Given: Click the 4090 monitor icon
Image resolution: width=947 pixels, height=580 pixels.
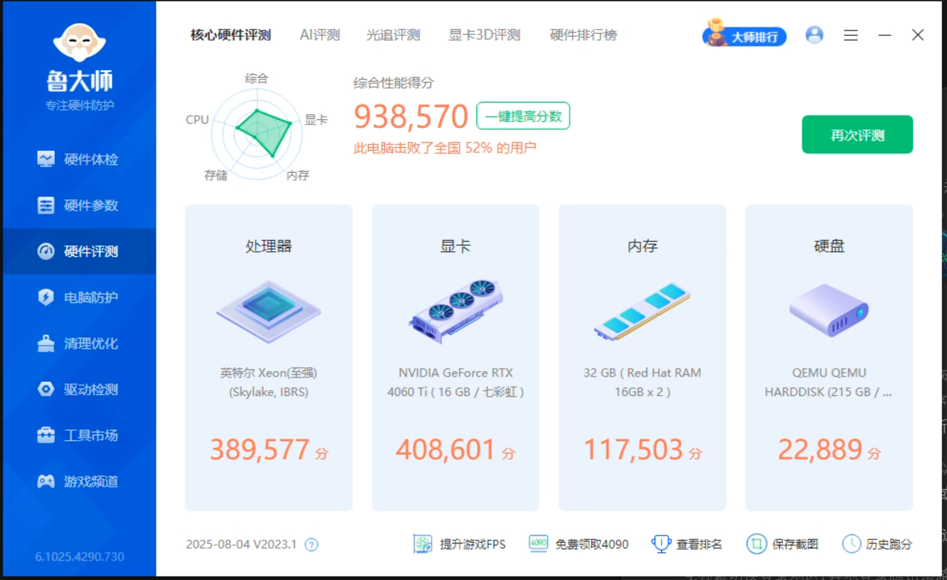Looking at the screenshot, I should click(x=538, y=543).
